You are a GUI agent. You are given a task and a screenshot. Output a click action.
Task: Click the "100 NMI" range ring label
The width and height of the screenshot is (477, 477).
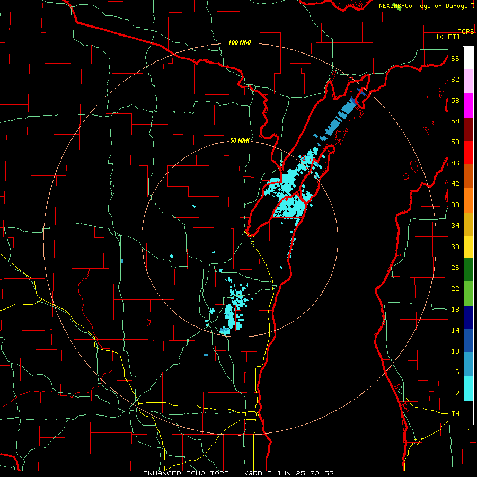[240, 42]
